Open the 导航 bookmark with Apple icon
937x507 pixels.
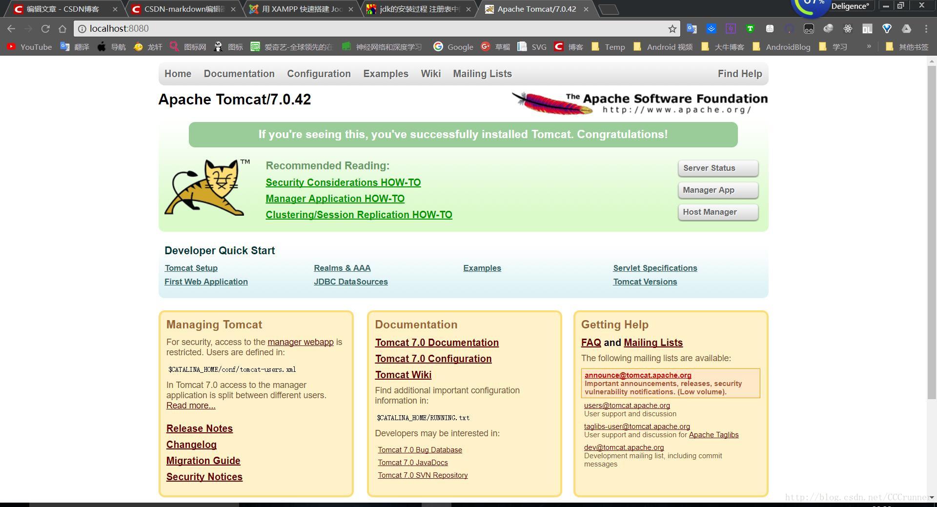[x=111, y=47]
